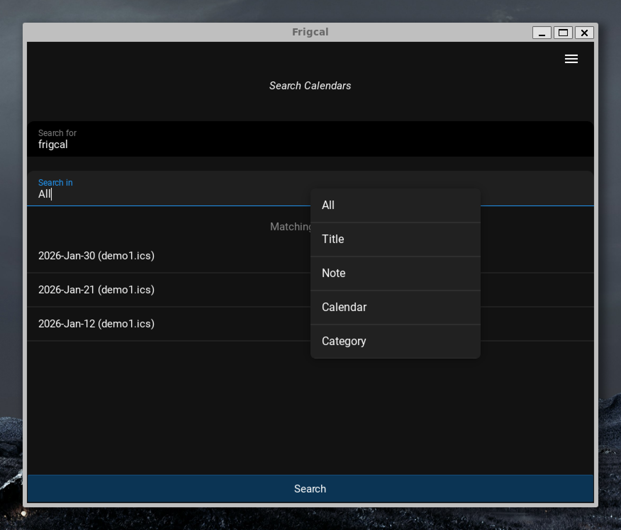Choose 'Category' from the dropdown list
Image resolution: width=621 pixels, height=530 pixels.
click(x=395, y=341)
